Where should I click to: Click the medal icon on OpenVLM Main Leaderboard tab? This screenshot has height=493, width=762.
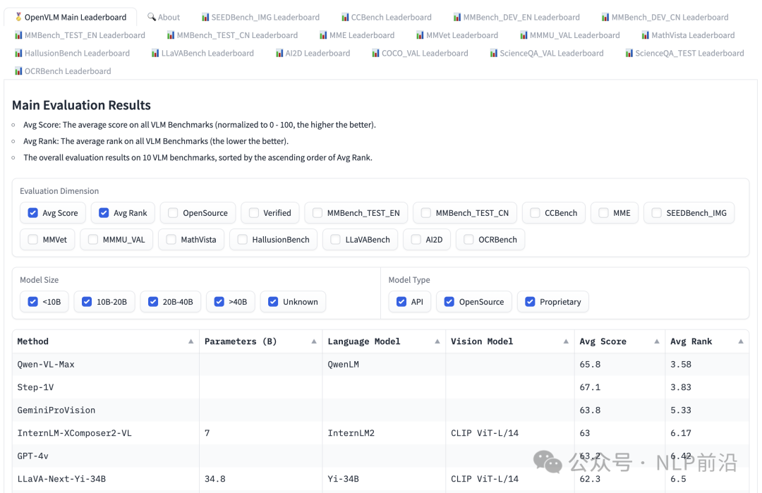pyautogui.click(x=18, y=17)
